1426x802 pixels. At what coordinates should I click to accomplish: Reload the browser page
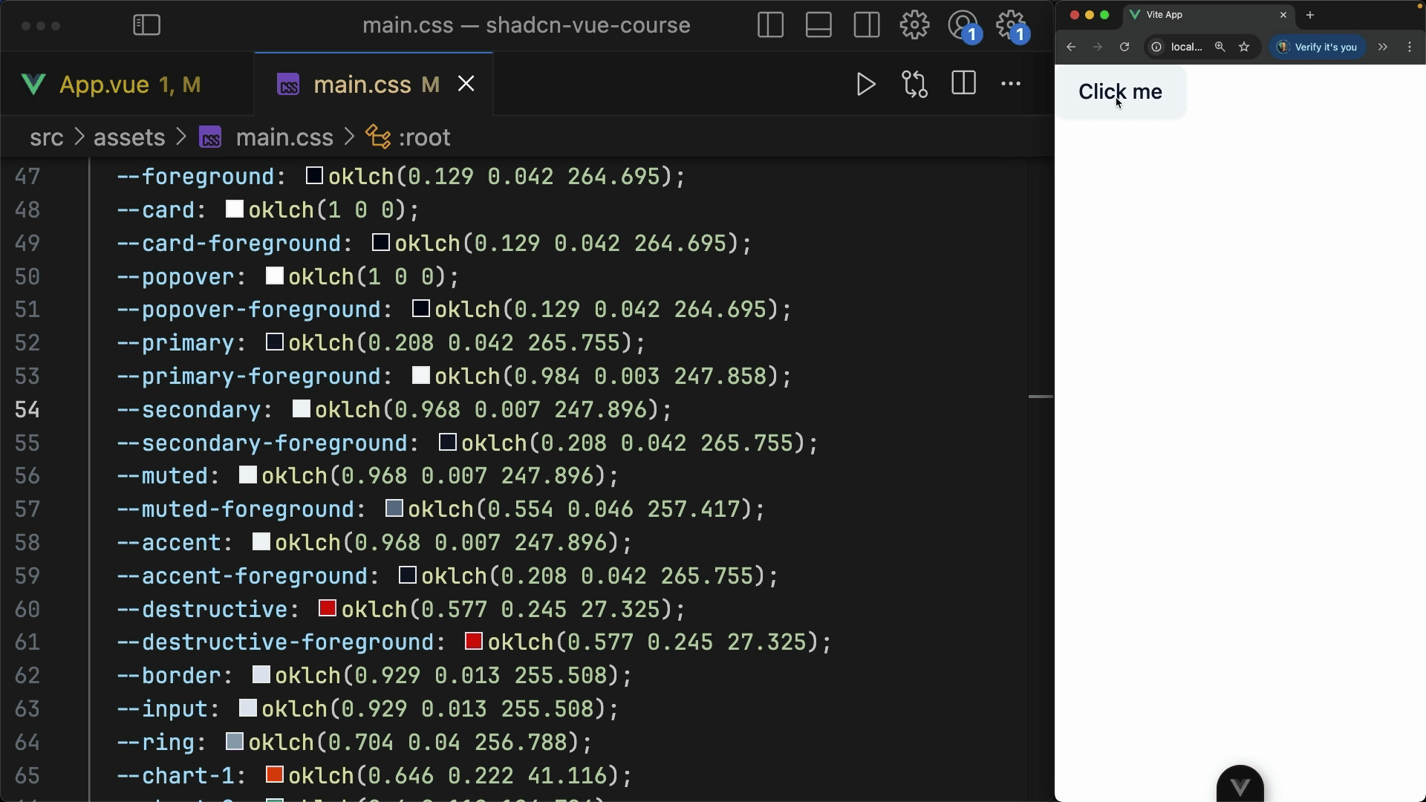coord(1124,47)
